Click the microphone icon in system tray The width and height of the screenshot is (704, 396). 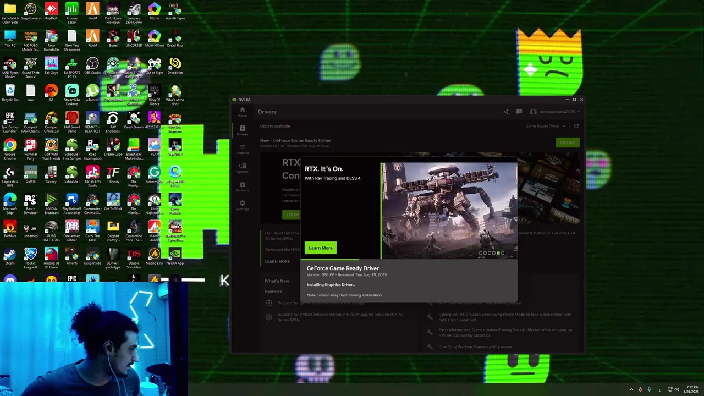pos(650,389)
